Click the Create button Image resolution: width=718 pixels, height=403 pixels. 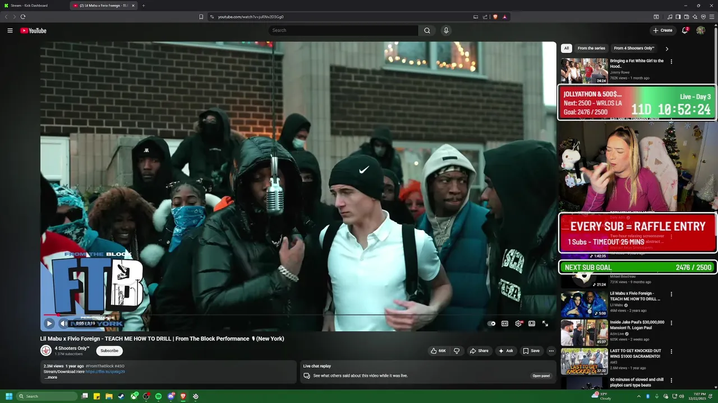coord(662,30)
